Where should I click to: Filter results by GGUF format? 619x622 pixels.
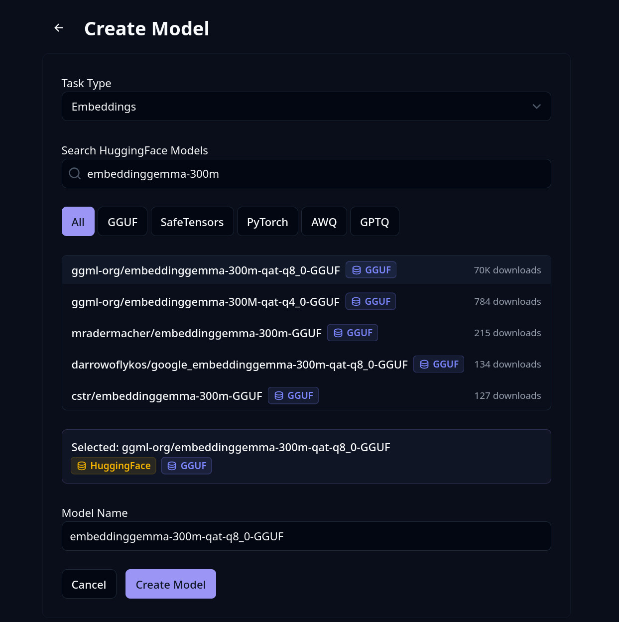(x=123, y=222)
